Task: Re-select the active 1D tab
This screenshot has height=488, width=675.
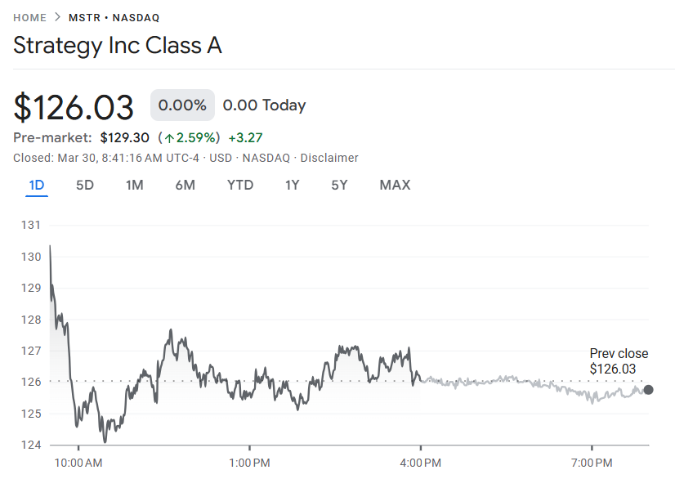Action: point(36,186)
